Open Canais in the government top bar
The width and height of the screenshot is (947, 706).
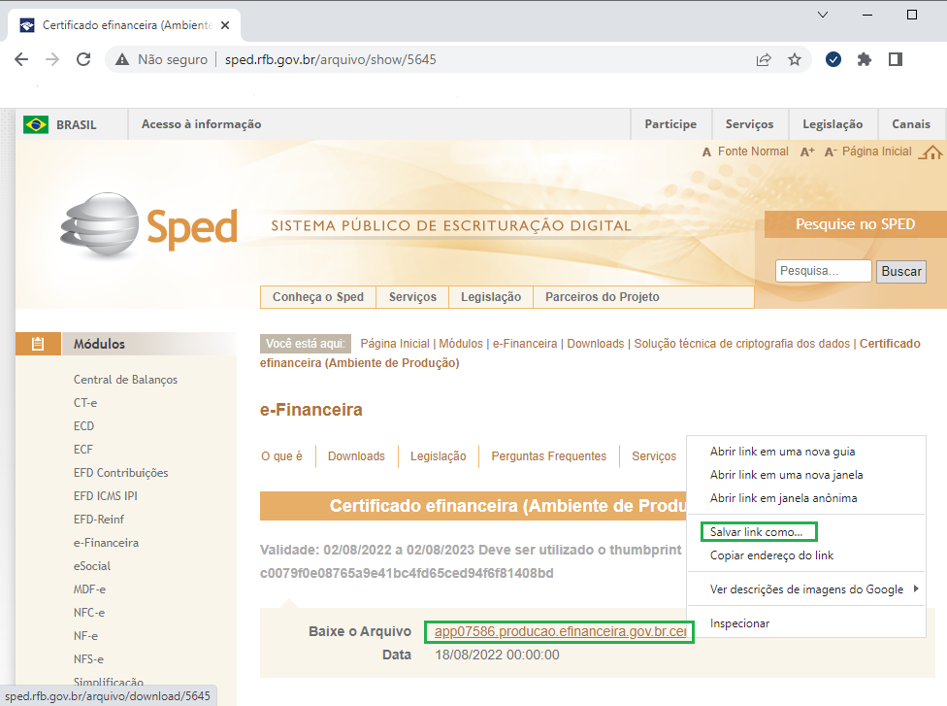911,124
